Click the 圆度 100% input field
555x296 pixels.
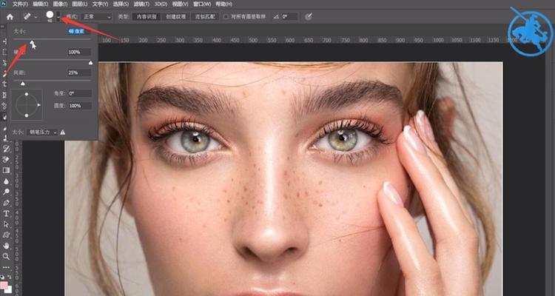80,106
